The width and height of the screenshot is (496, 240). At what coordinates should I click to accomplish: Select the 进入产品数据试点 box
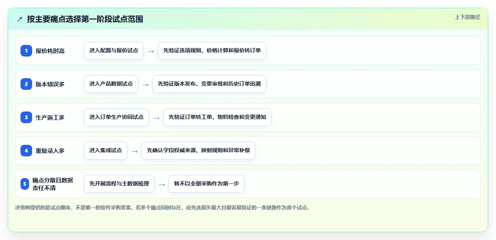[111, 84]
